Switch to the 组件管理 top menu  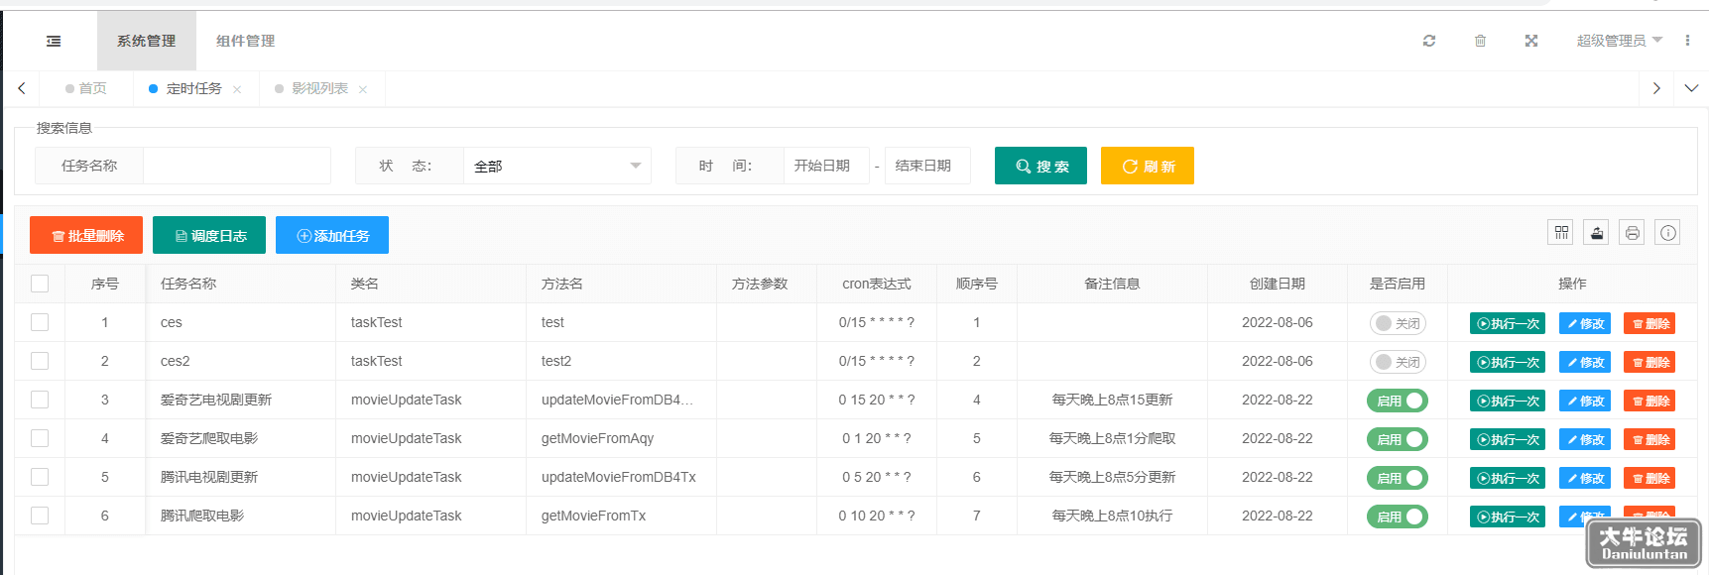pyautogui.click(x=245, y=41)
